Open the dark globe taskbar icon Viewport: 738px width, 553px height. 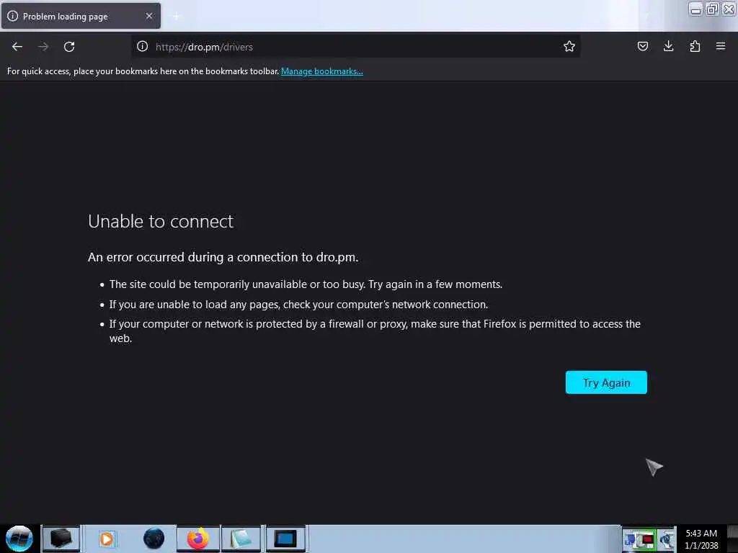tap(154, 539)
